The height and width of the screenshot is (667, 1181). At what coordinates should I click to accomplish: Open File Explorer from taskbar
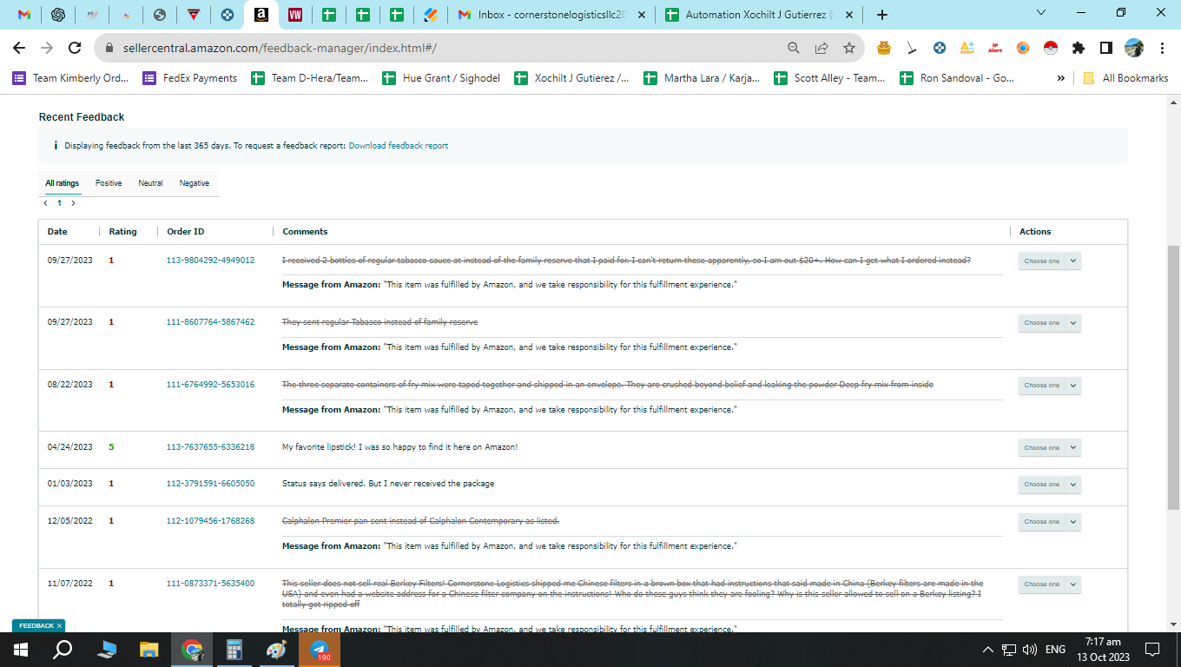tap(149, 649)
